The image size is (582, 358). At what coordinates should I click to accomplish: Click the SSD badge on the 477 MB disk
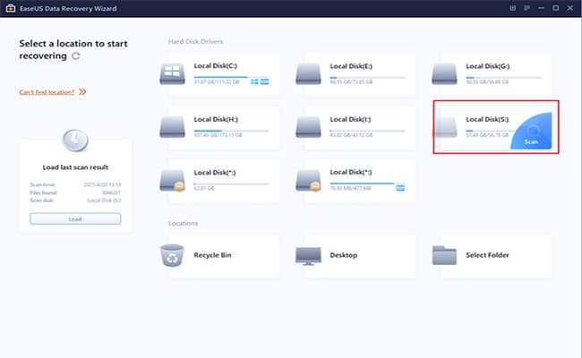(400, 188)
